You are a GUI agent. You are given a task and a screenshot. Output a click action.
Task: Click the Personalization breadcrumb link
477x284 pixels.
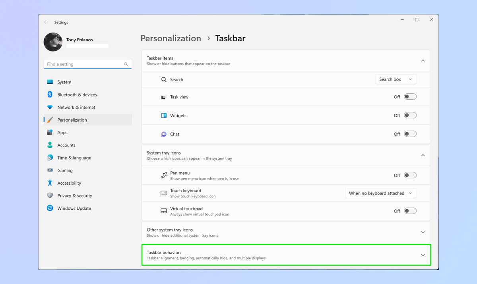click(x=171, y=38)
